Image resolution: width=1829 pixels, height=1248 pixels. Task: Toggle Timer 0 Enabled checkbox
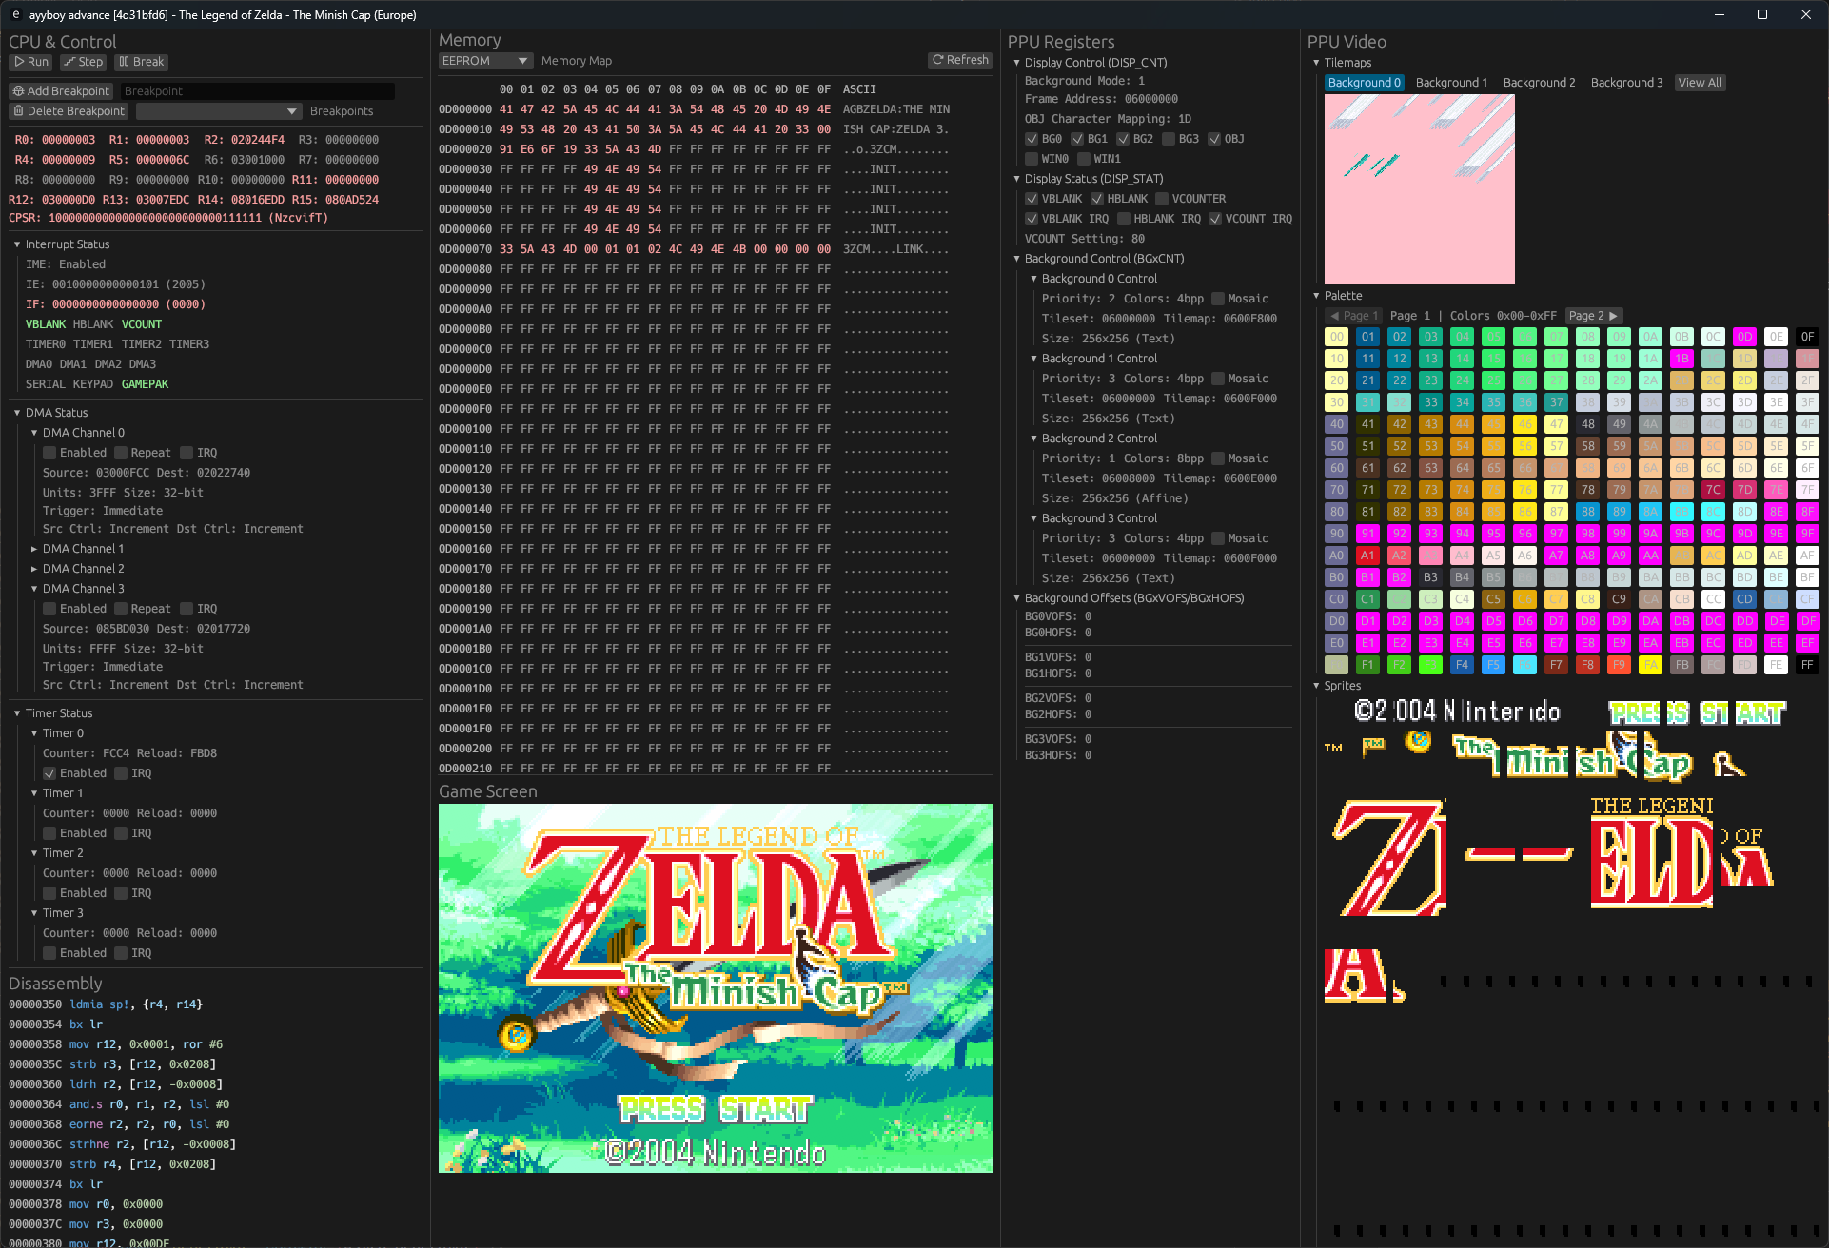point(49,773)
